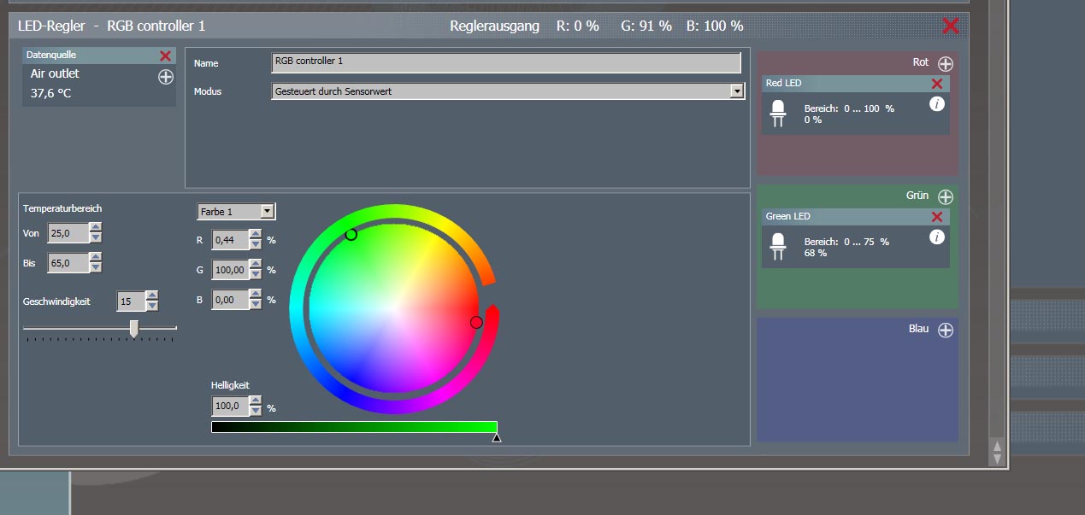This screenshot has width=1085, height=515.
Task: Click the Name text field
Action: (x=505, y=62)
